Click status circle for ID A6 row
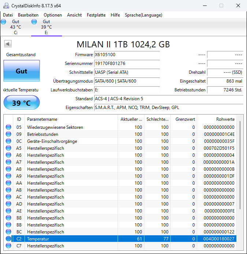 [x=8, y=155]
